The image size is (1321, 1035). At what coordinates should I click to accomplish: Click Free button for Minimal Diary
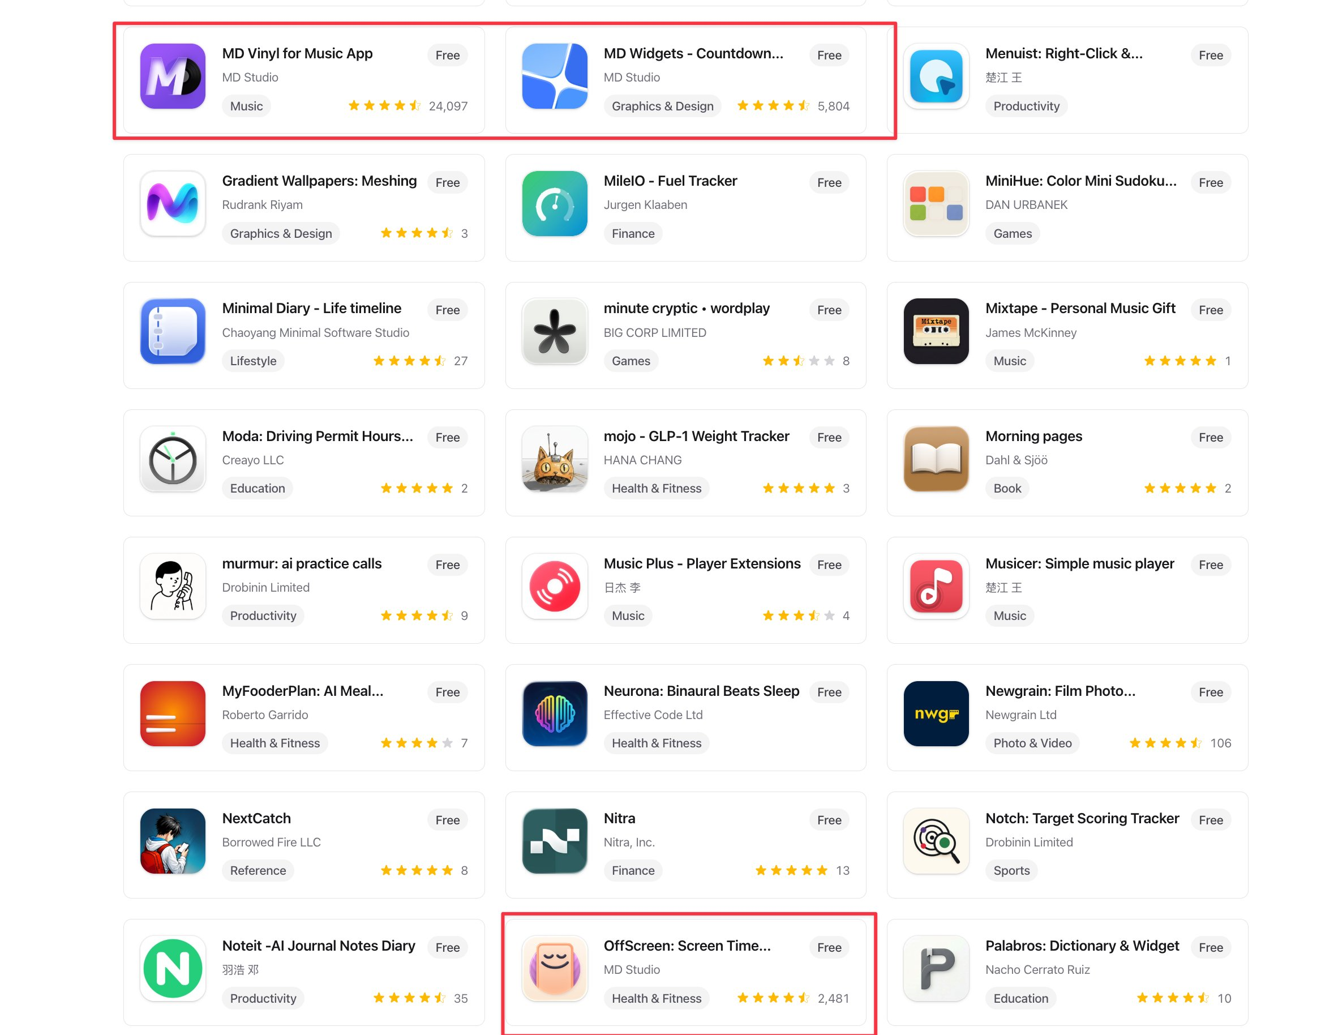[x=448, y=310]
